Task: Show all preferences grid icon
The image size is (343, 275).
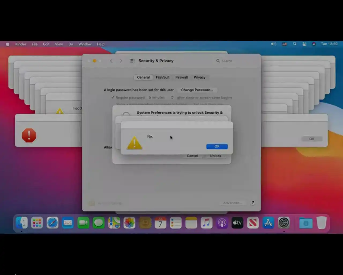Action: 132,61
